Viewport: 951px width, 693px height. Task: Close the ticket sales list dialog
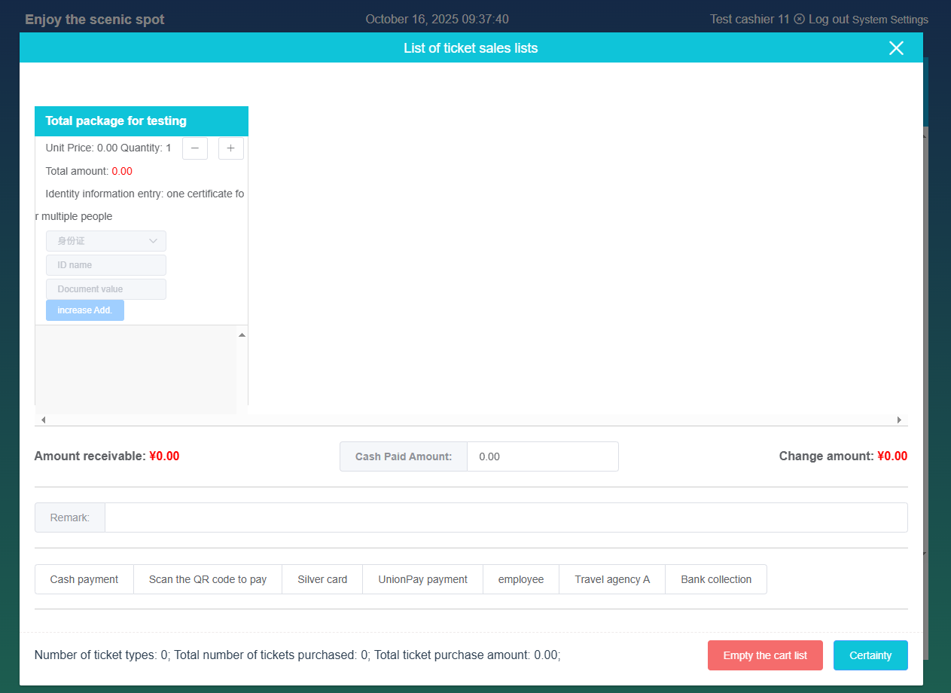point(895,48)
